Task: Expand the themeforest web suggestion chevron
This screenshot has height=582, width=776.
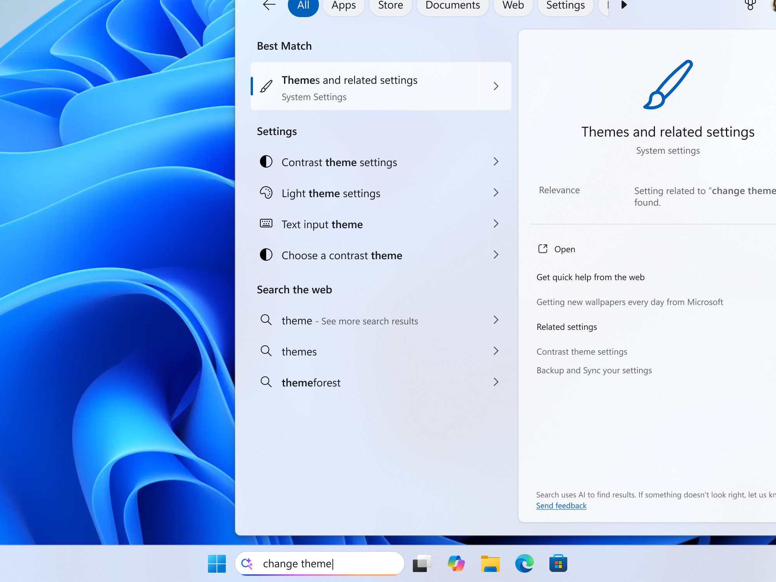Action: tap(496, 382)
